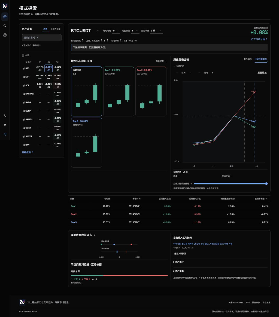Screen dimensions: 279x317
Task: Switch to the 上涨占比图 tab
Action: (x=56, y=29)
